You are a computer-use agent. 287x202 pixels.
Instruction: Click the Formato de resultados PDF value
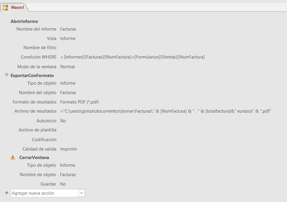coord(79,102)
